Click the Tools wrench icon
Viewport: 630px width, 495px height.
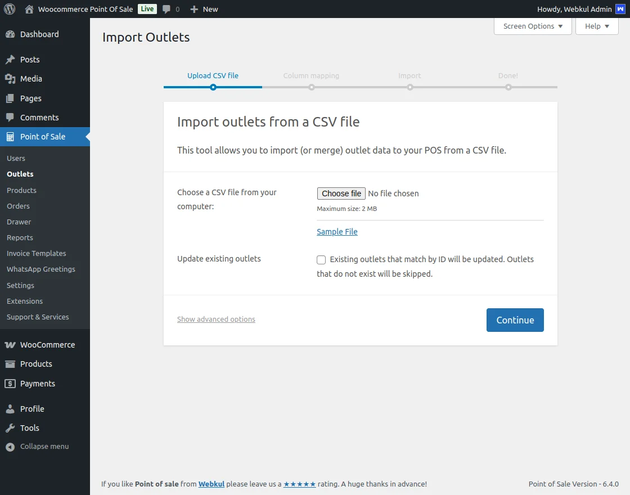10,428
